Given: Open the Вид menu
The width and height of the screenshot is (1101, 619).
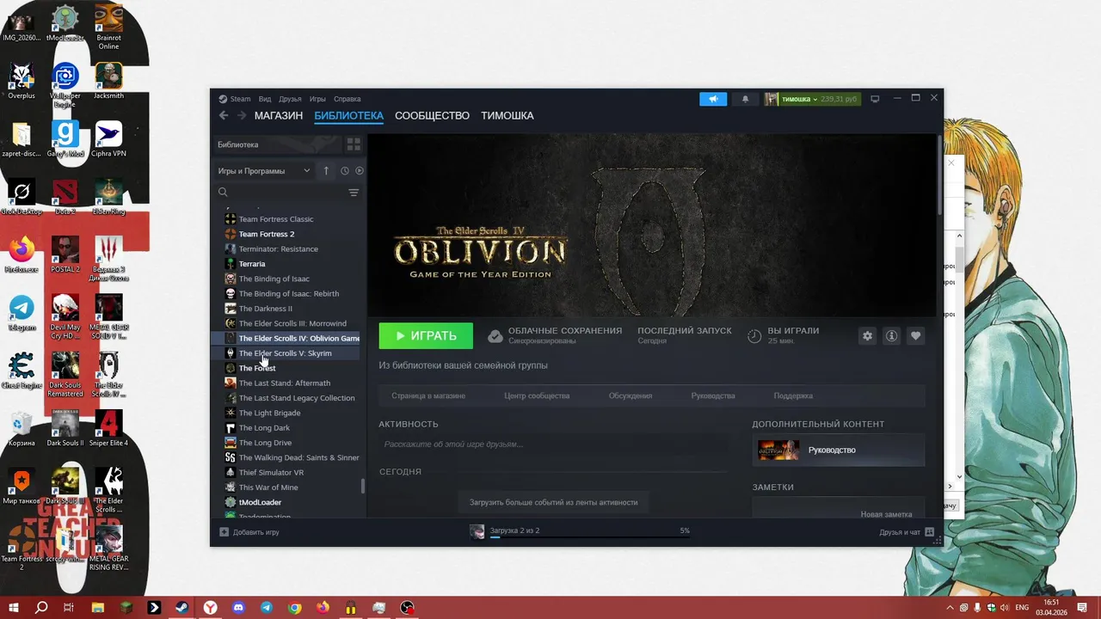Looking at the screenshot, I should point(265,99).
